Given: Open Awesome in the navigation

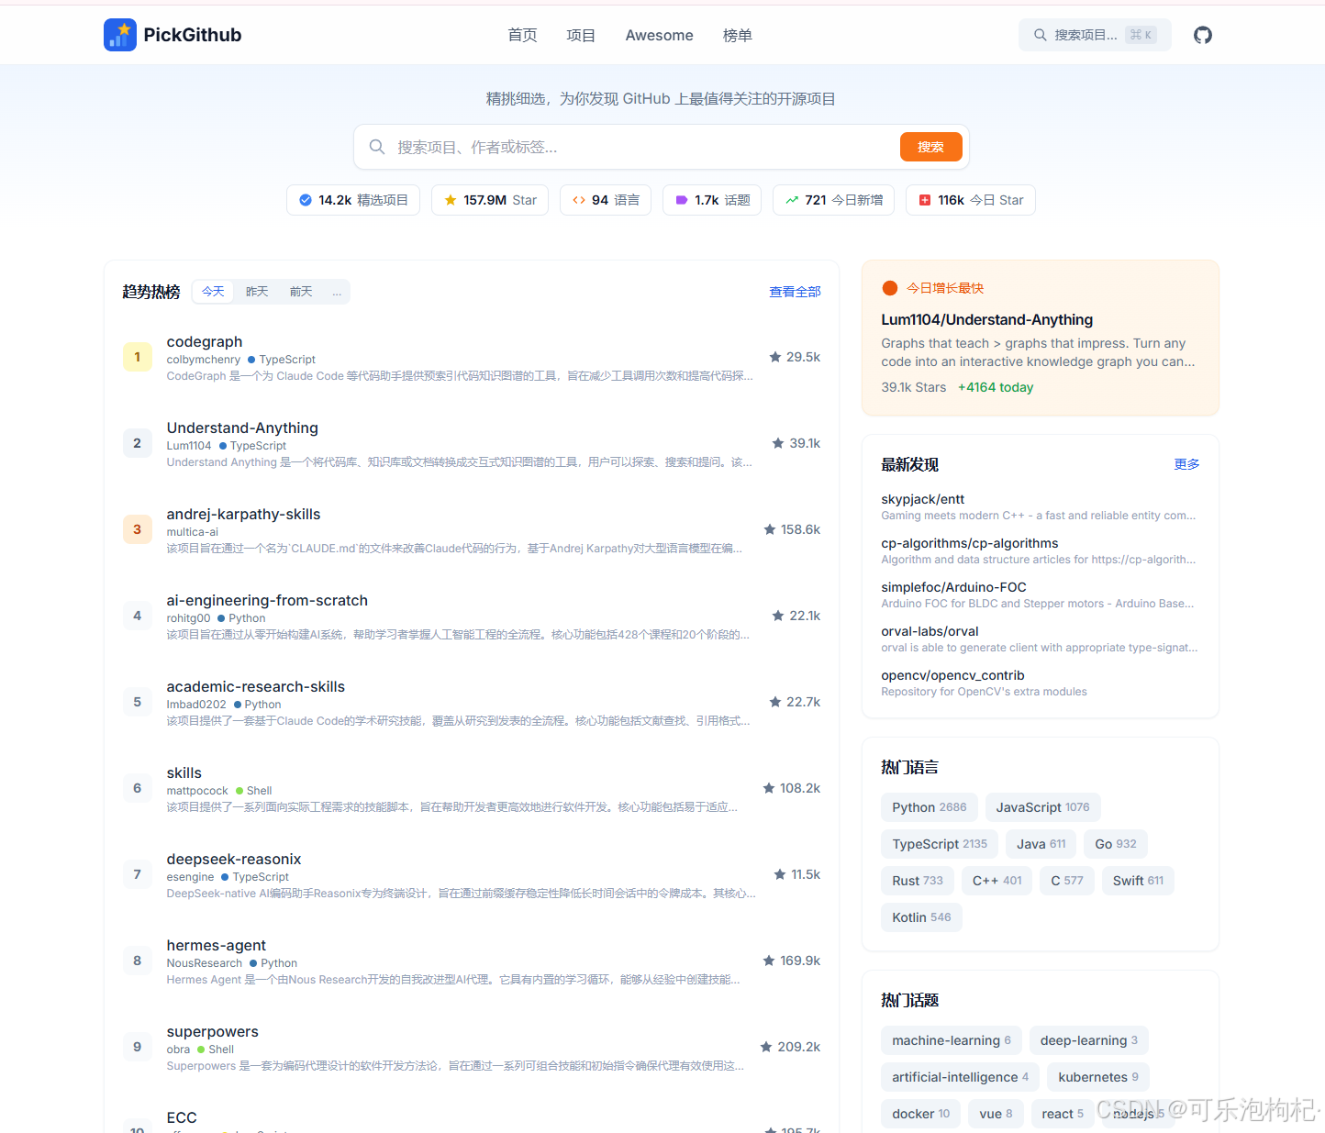Looking at the screenshot, I should click(x=660, y=35).
